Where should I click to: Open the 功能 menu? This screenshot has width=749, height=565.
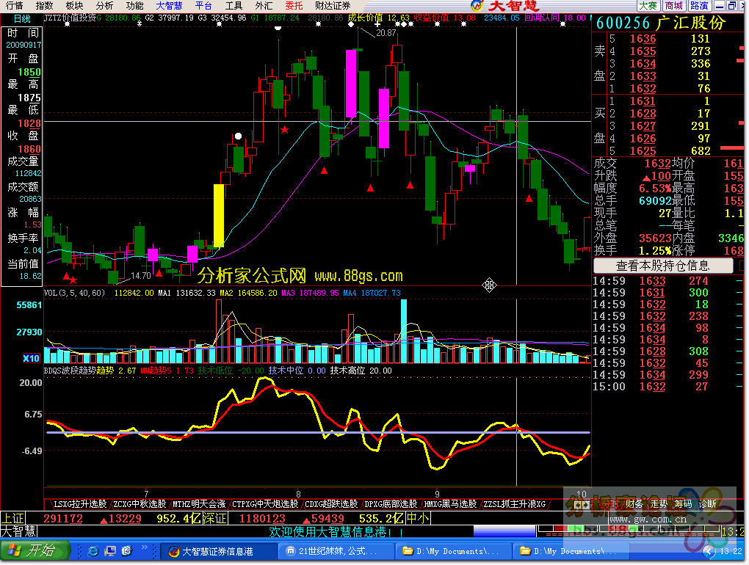pos(134,6)
